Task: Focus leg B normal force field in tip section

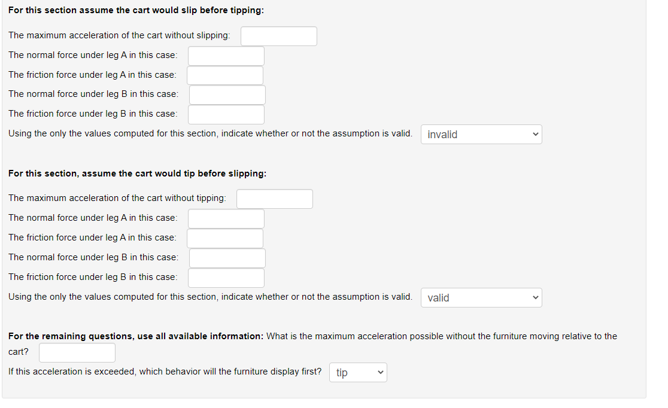Action: tap(227, 258)
